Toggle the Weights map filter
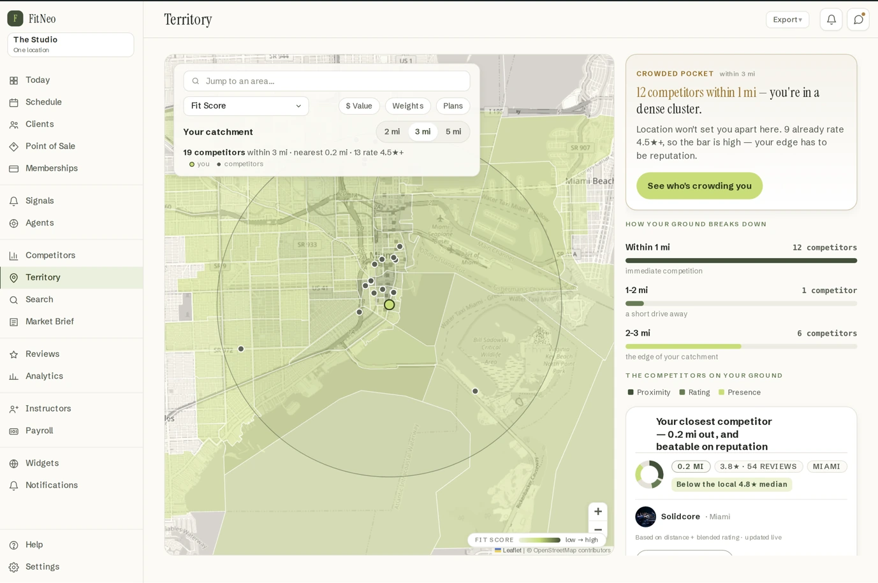 click(x=408, y=106)
